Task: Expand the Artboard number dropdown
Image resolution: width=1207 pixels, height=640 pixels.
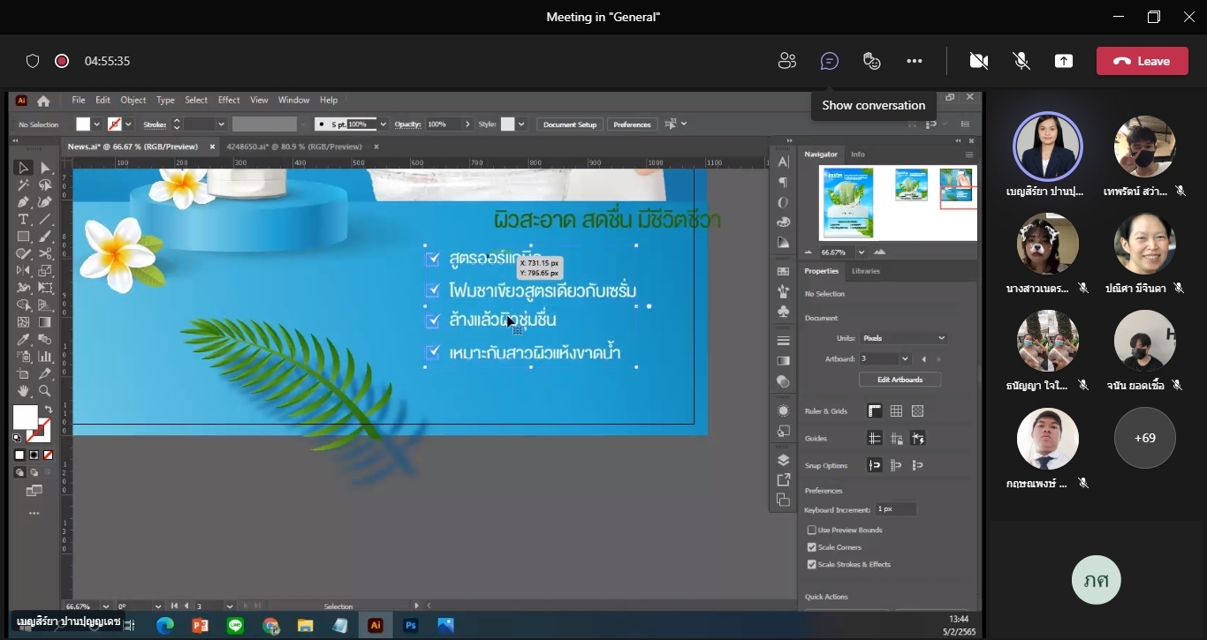Action: (905, 359)
